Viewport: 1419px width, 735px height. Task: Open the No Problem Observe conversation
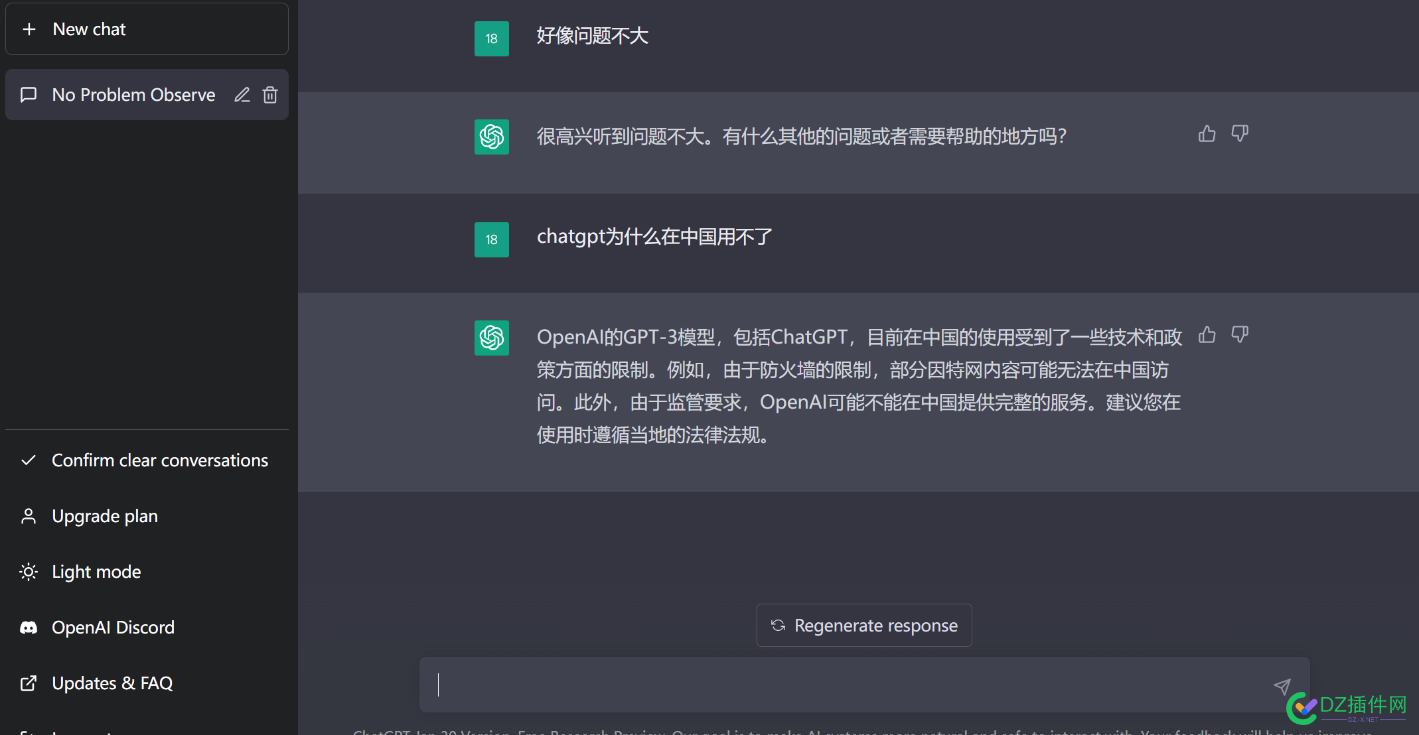147,95
